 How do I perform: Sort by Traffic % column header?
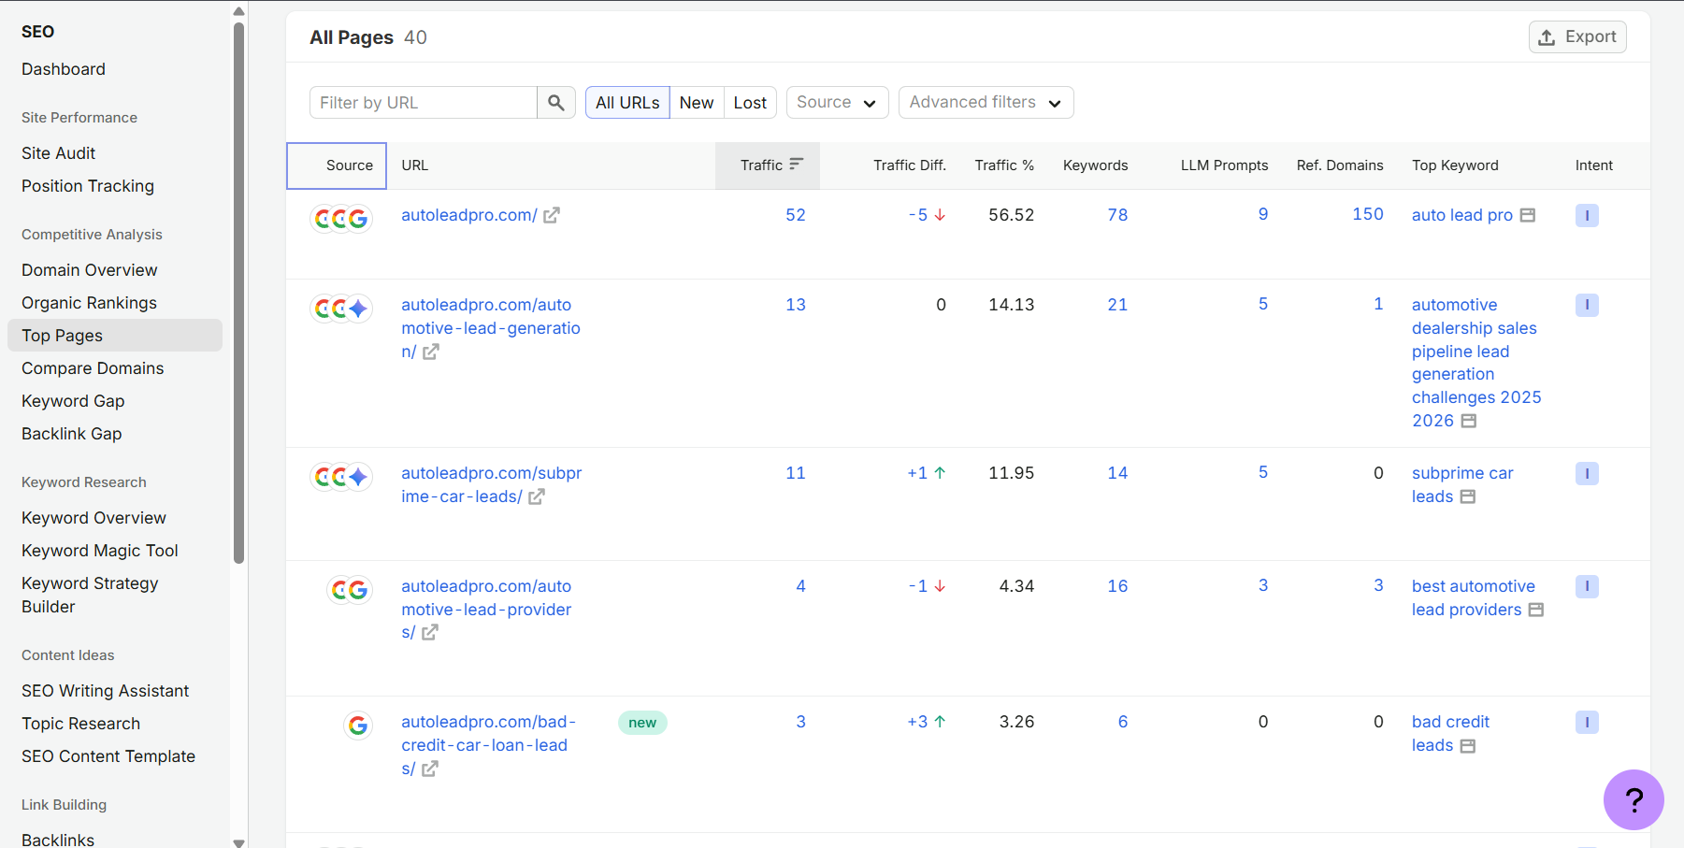(1004, 165)
